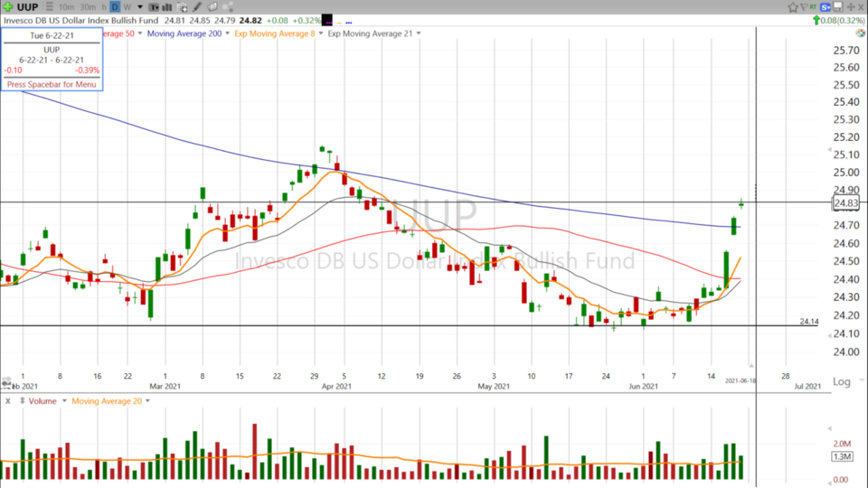Toggle the flag icon for UUP
Screen dimensions: 868x488
[x=804, y=7]
